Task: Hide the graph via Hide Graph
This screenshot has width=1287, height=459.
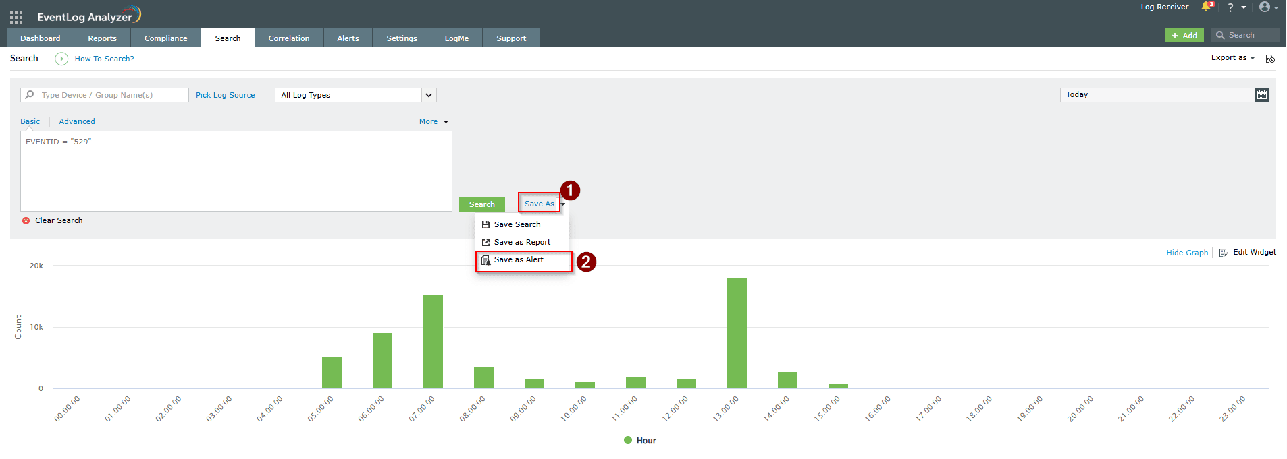Action: point(1186,253)
